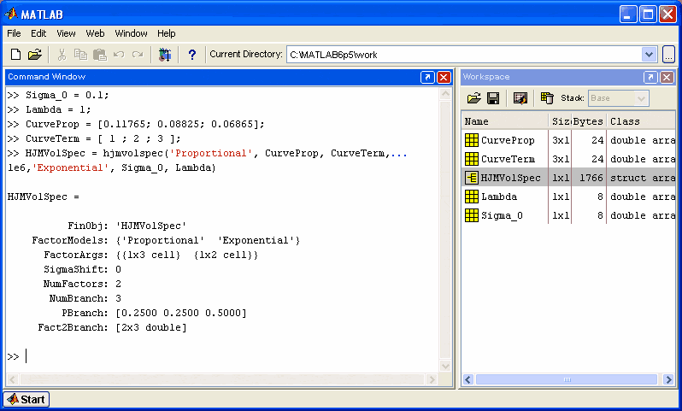The image size is (682, 411).
Task: Cut icon in main toolbar
Action: click(62, 55)
